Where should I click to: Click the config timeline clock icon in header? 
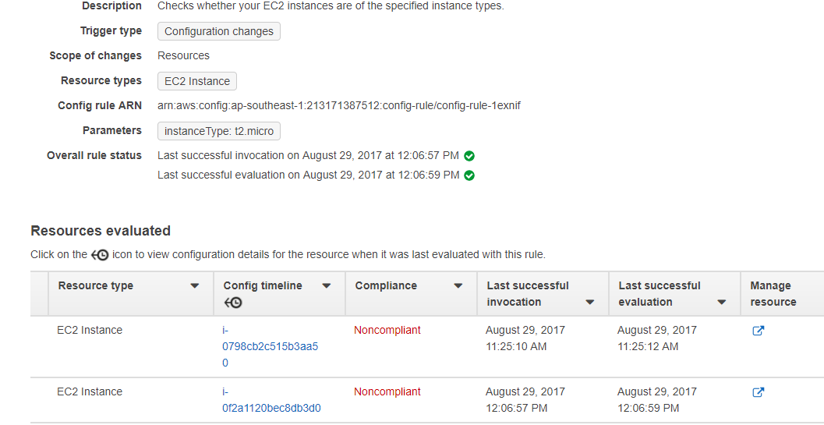[232, 303]
